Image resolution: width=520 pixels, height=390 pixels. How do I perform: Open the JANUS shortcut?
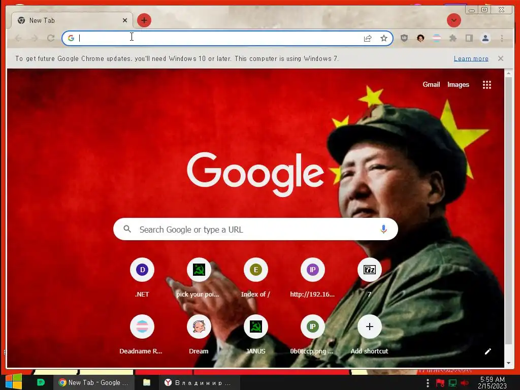[x=256, y=335]
